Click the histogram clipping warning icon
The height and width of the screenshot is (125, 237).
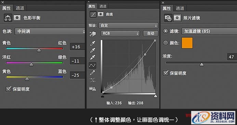pos(92,88)
